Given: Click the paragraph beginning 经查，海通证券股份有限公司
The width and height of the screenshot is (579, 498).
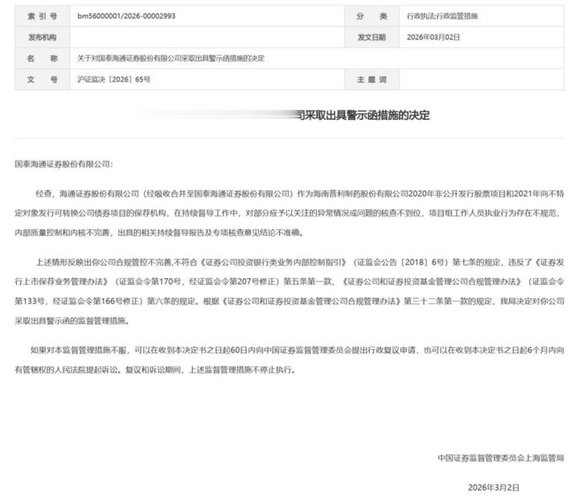Looking at the screenshot, I should [x=289, y=212].
